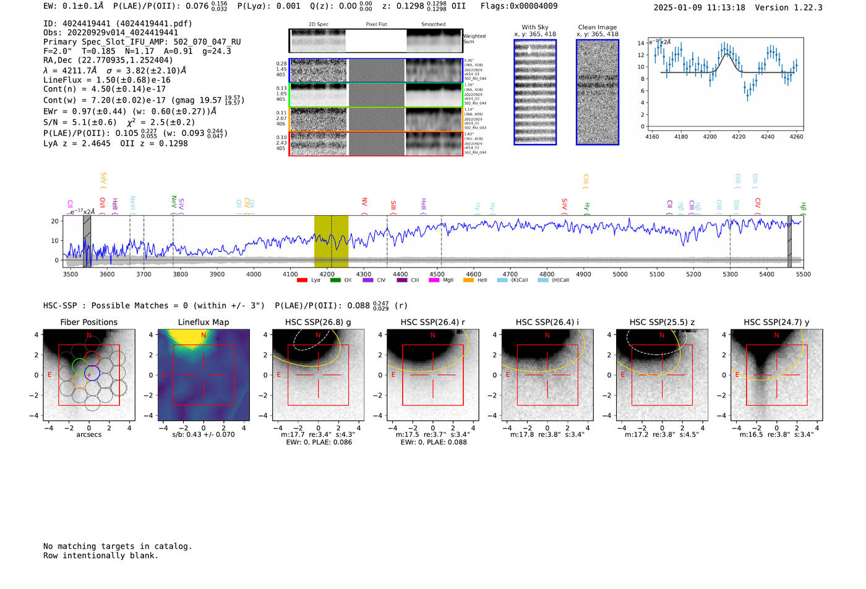
Task: Open the Clean Image cutout
Action: click(598, 92)
